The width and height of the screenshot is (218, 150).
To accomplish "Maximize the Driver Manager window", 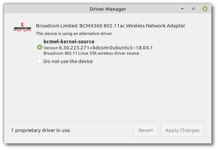I will point(194,9).
